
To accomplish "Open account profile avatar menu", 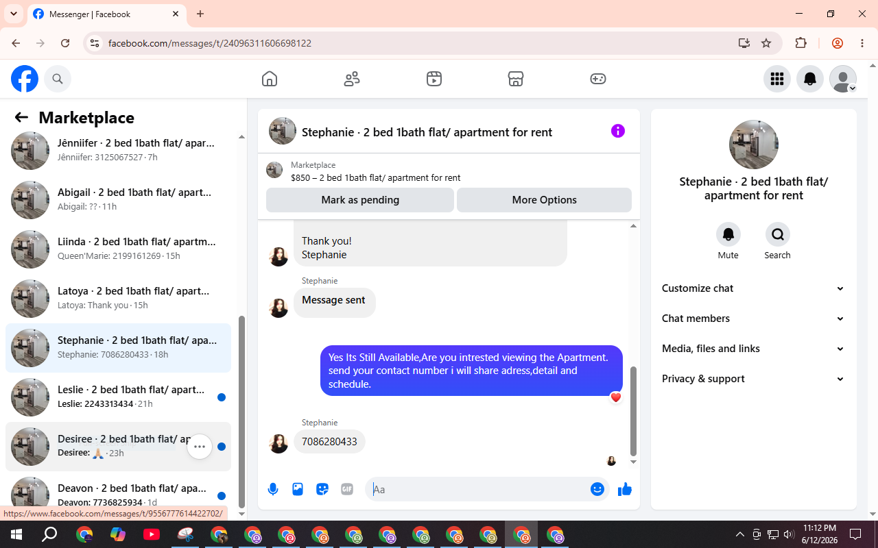I will (x=843, y=79).
